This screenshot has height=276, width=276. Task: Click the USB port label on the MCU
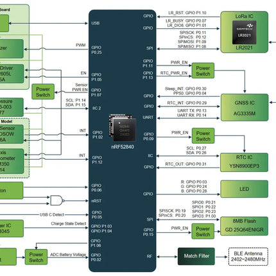pos(96,23)
